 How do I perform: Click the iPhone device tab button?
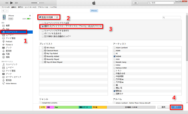point(94,11)
